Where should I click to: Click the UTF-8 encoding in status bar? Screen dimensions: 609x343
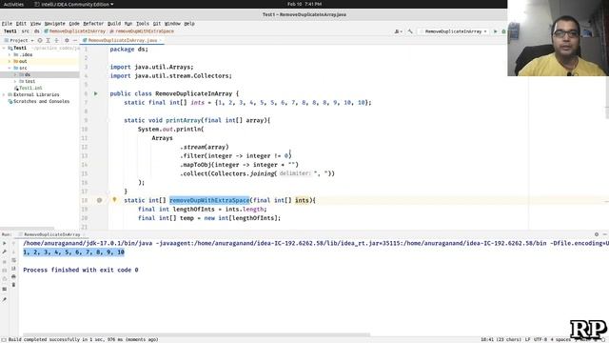point(540,339)
